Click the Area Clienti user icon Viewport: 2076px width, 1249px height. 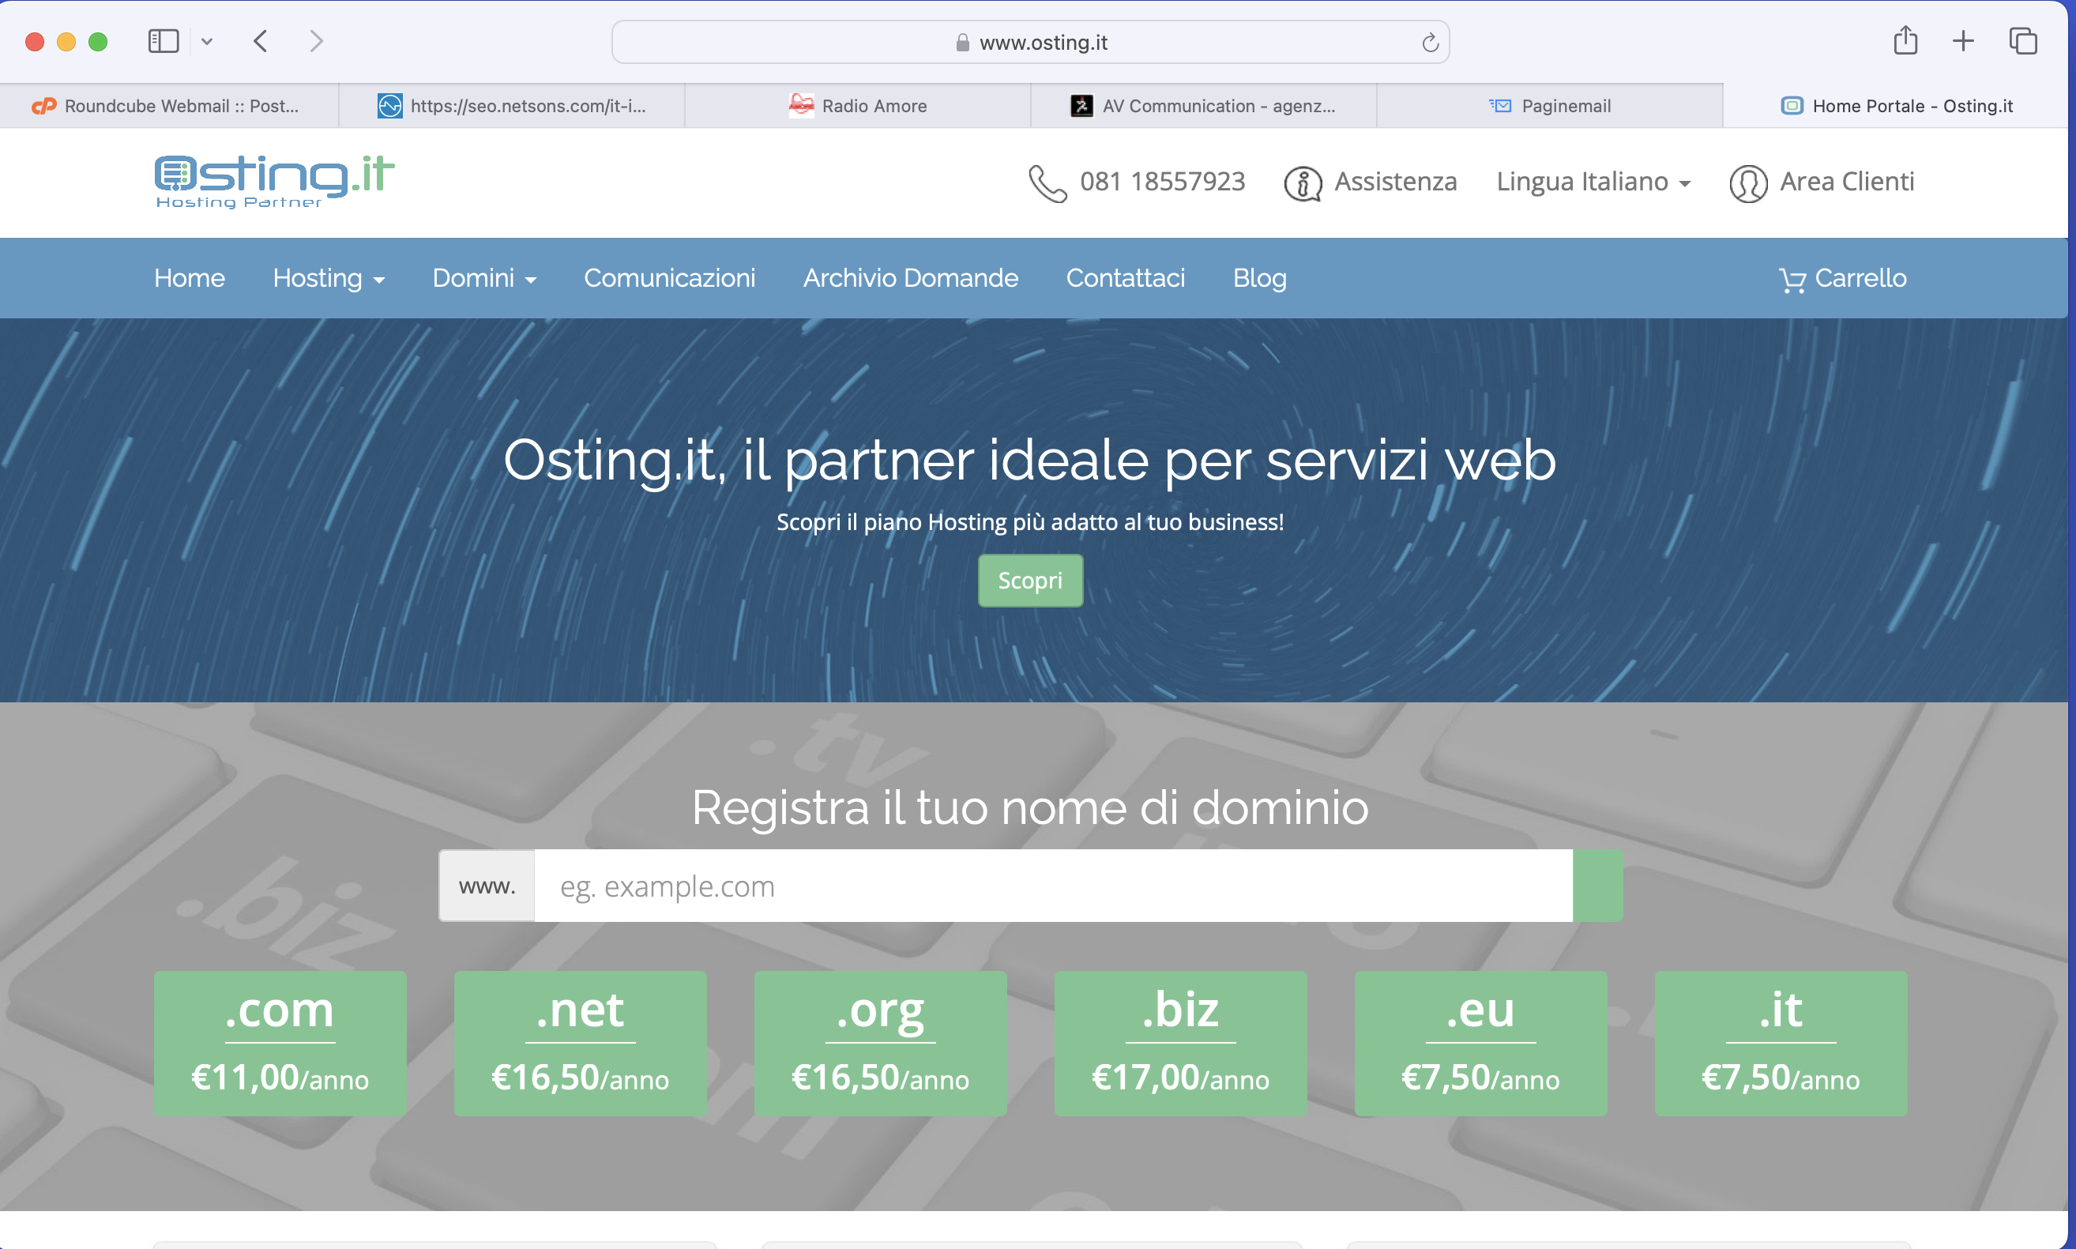(1748, 183)
